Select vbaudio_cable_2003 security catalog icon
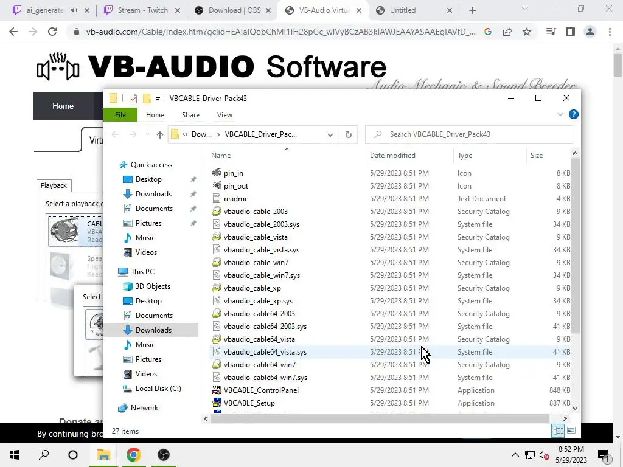 [217, 211]
